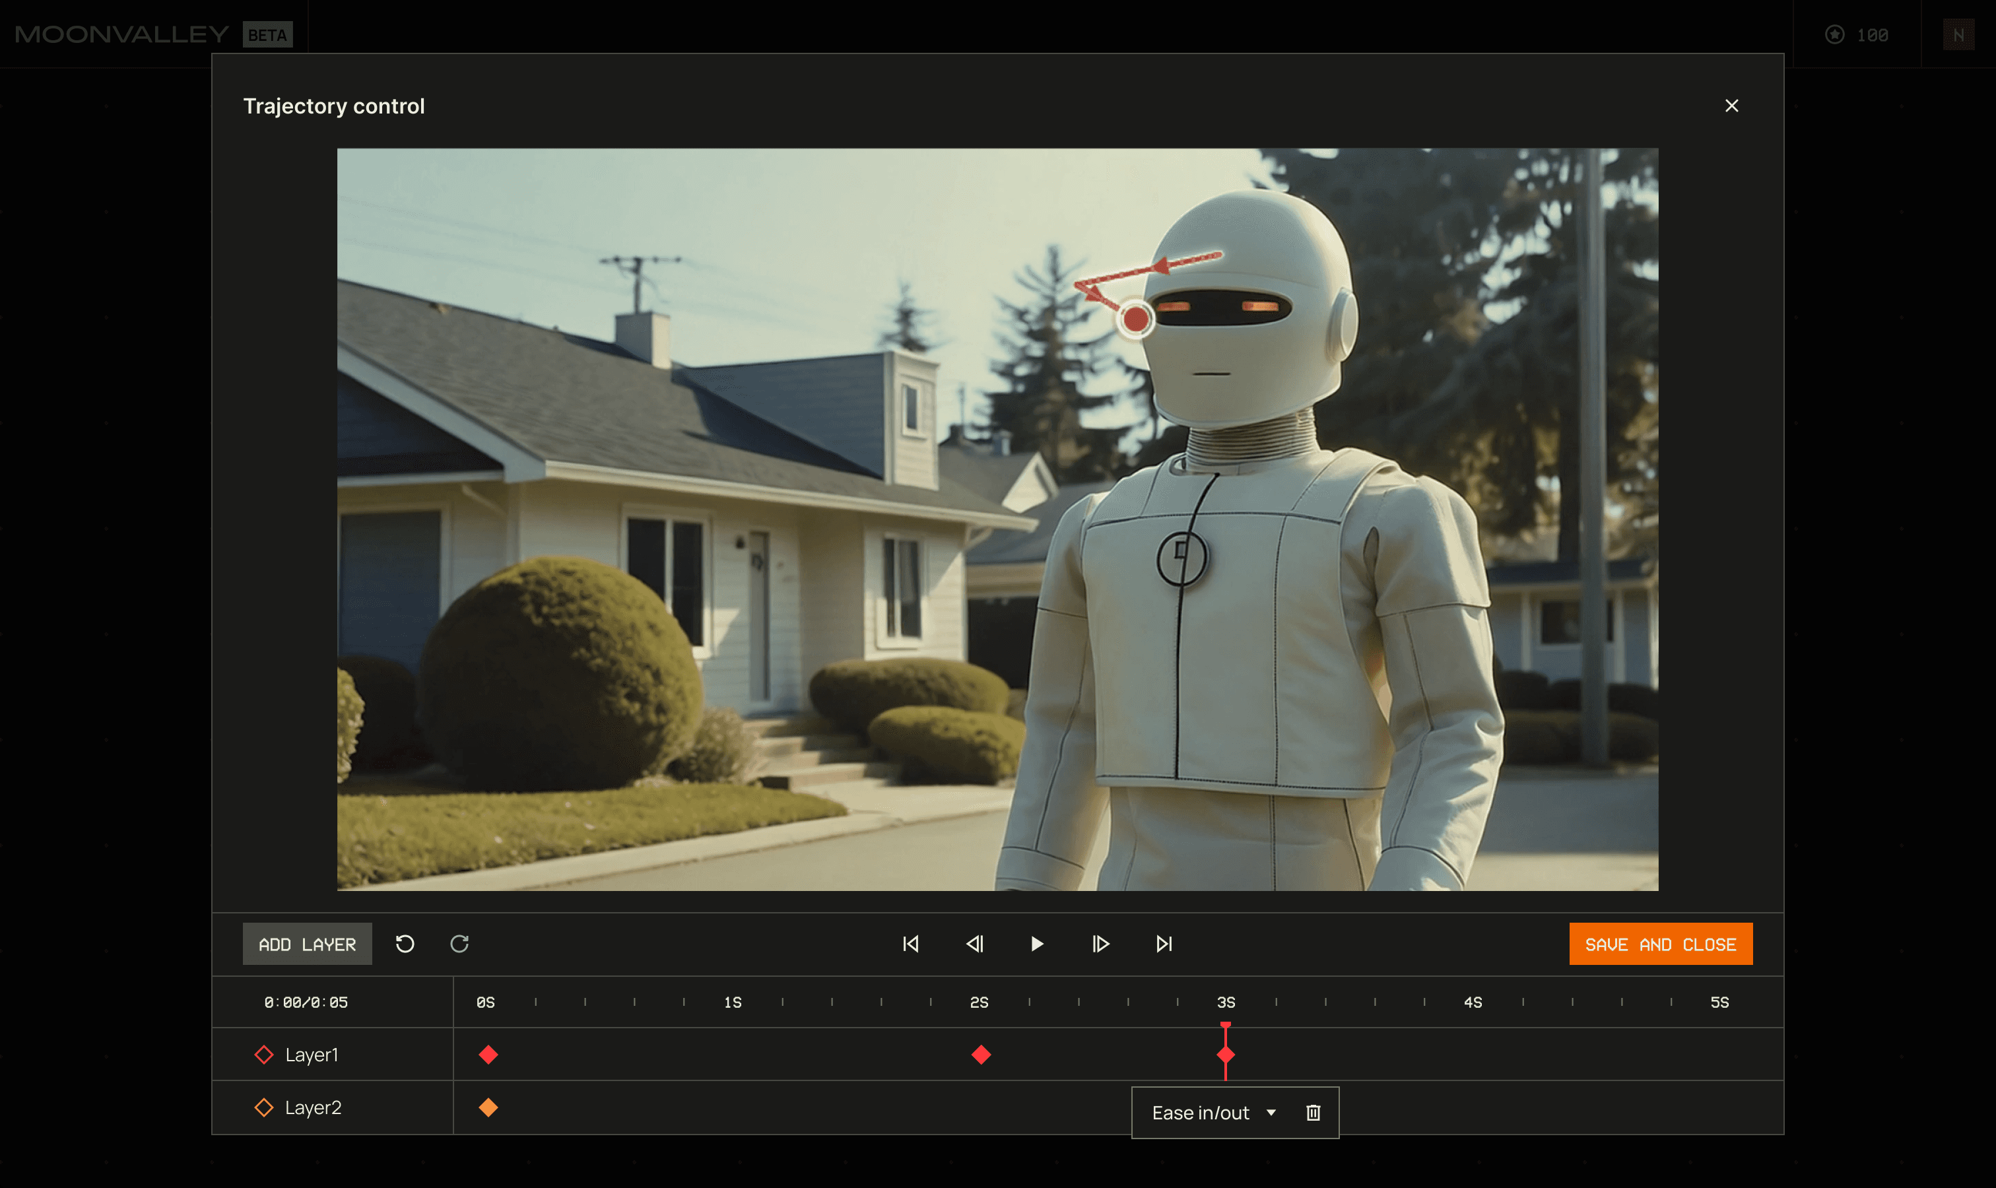Screen dimensions: 1996x1188
Task: Step back one frame
Action: point(974,944)
